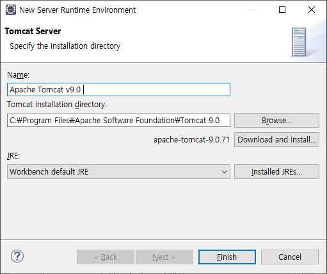The width and height of the screenshot is (327, 274).
Task: Click the apache-tomcat-9.0.71 version label
Action: point(191,140)
